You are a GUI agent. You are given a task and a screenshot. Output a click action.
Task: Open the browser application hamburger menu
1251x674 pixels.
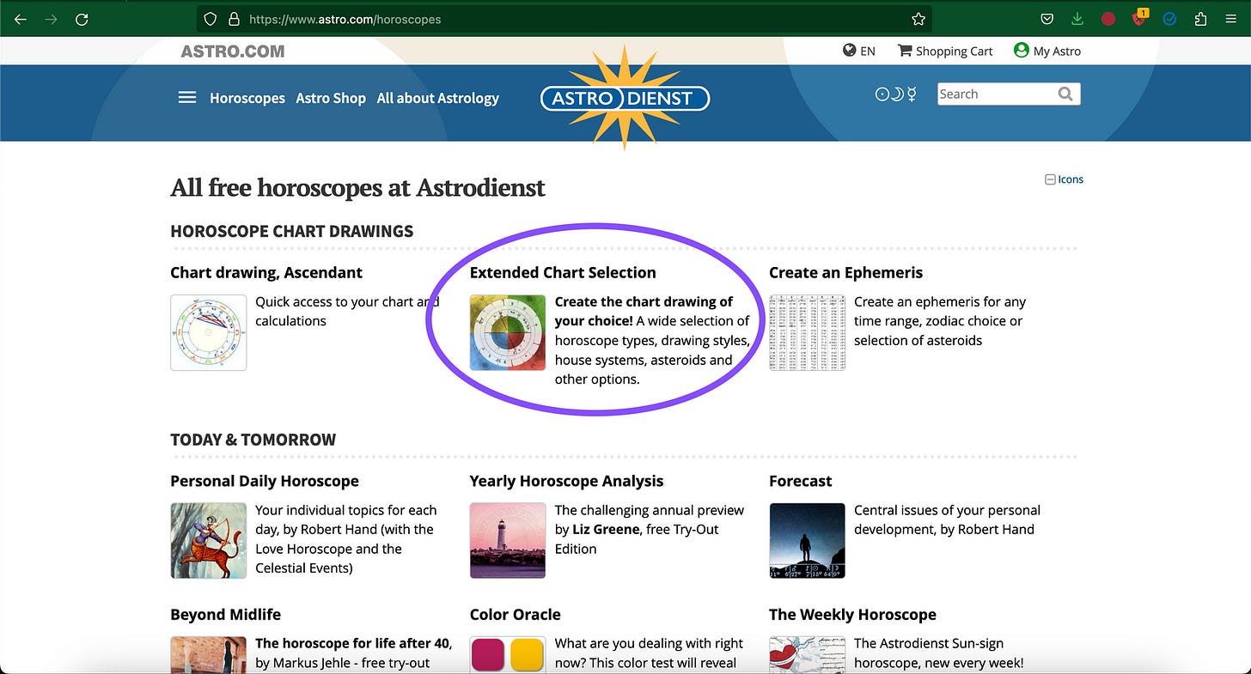pos(1231,19)
